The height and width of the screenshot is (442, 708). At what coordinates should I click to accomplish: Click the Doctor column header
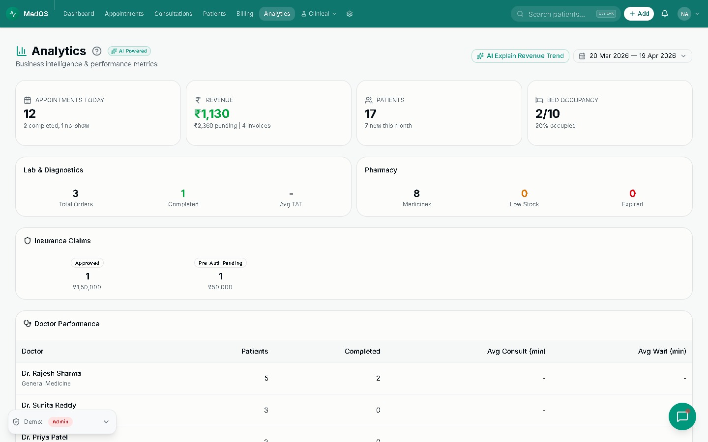pos(32,351)
